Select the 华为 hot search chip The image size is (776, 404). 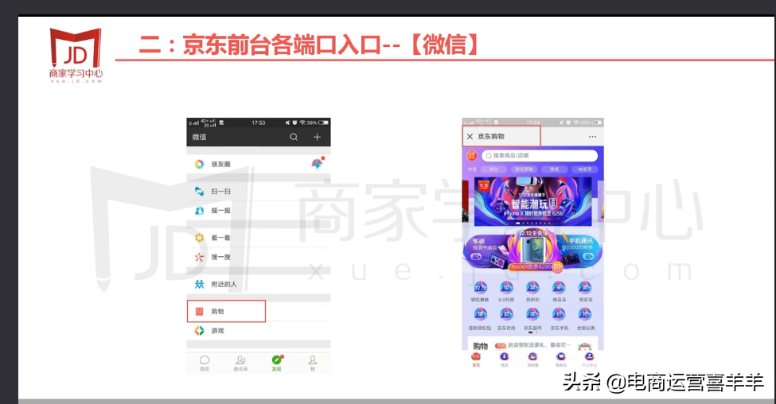tap(494, 169)
